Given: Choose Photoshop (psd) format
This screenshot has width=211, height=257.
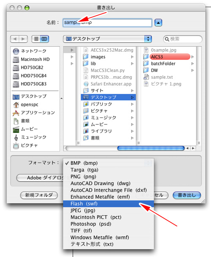Looking at the screenshot, I should pyautogui.click(x=108, y=224).
